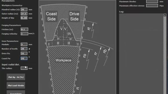Screen dimensions: 168x94
Task: Click the Log scrollbar up arrow
Action: (165, 15)
